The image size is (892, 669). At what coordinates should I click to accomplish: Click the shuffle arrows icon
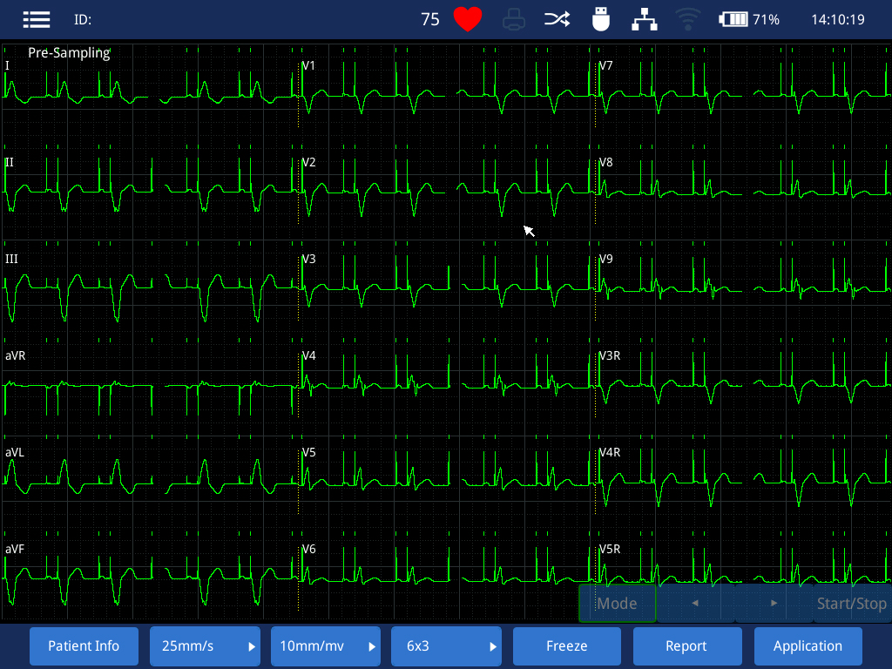(x=557, y=19)
